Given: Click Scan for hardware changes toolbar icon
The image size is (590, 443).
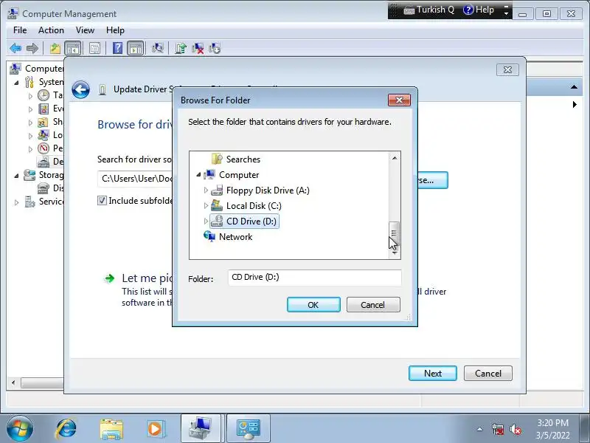Looking at the screenshot, I should click(x=158, y=48).
